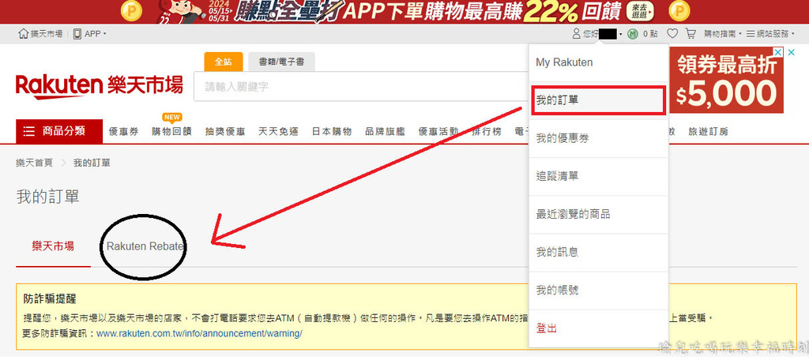Open the 排行榜 nav link
This screenshot has height=360, width=809.
coord(487,132)
